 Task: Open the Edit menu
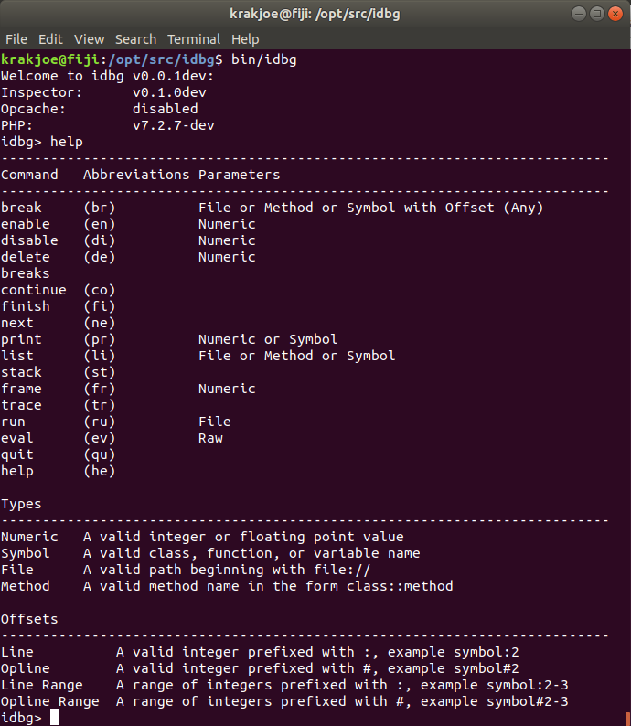click(50, 39)
